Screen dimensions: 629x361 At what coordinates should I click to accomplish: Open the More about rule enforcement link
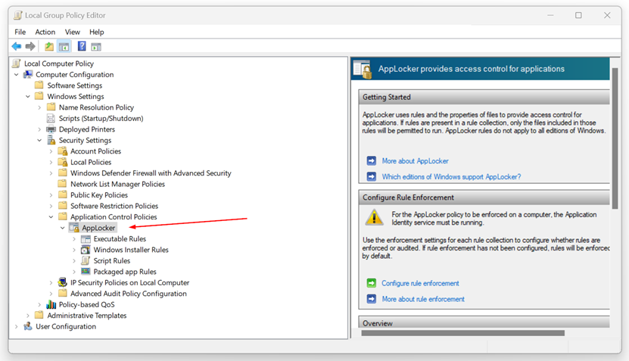(423, 299)
